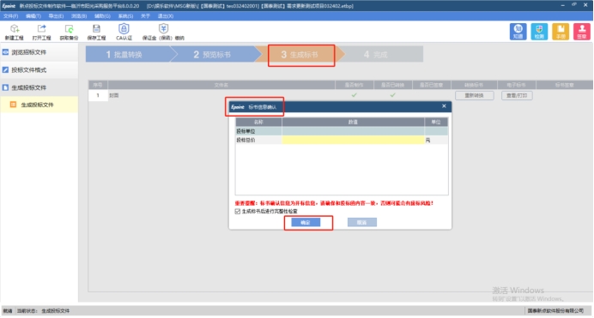Open CA认证 shield lock icon
594x318 pixels.
click(x=124, y=29)
